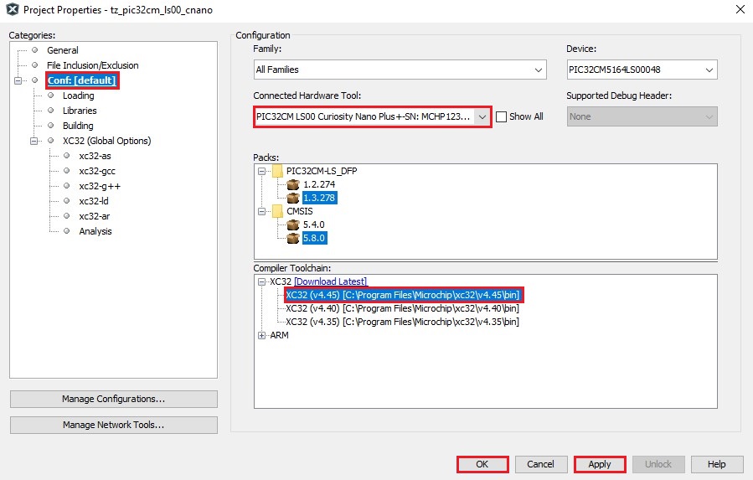The width and height of the screenshot is (753, 480).
Task: Click the MPLAB X icon in title bar
Action: pyautogui.click(x=12, y=10)
